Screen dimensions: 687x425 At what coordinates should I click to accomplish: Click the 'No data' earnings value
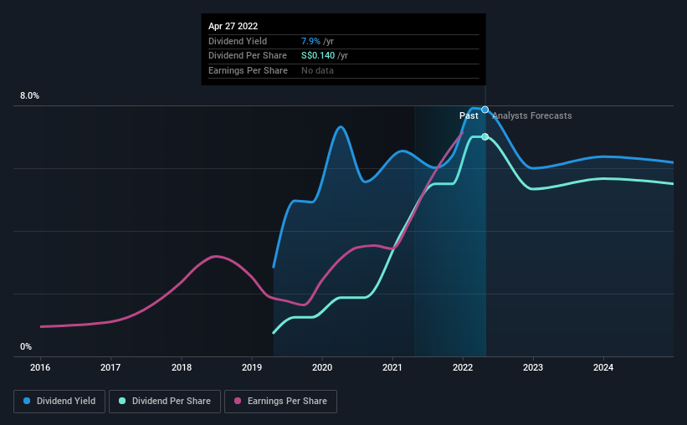point(317,70)
